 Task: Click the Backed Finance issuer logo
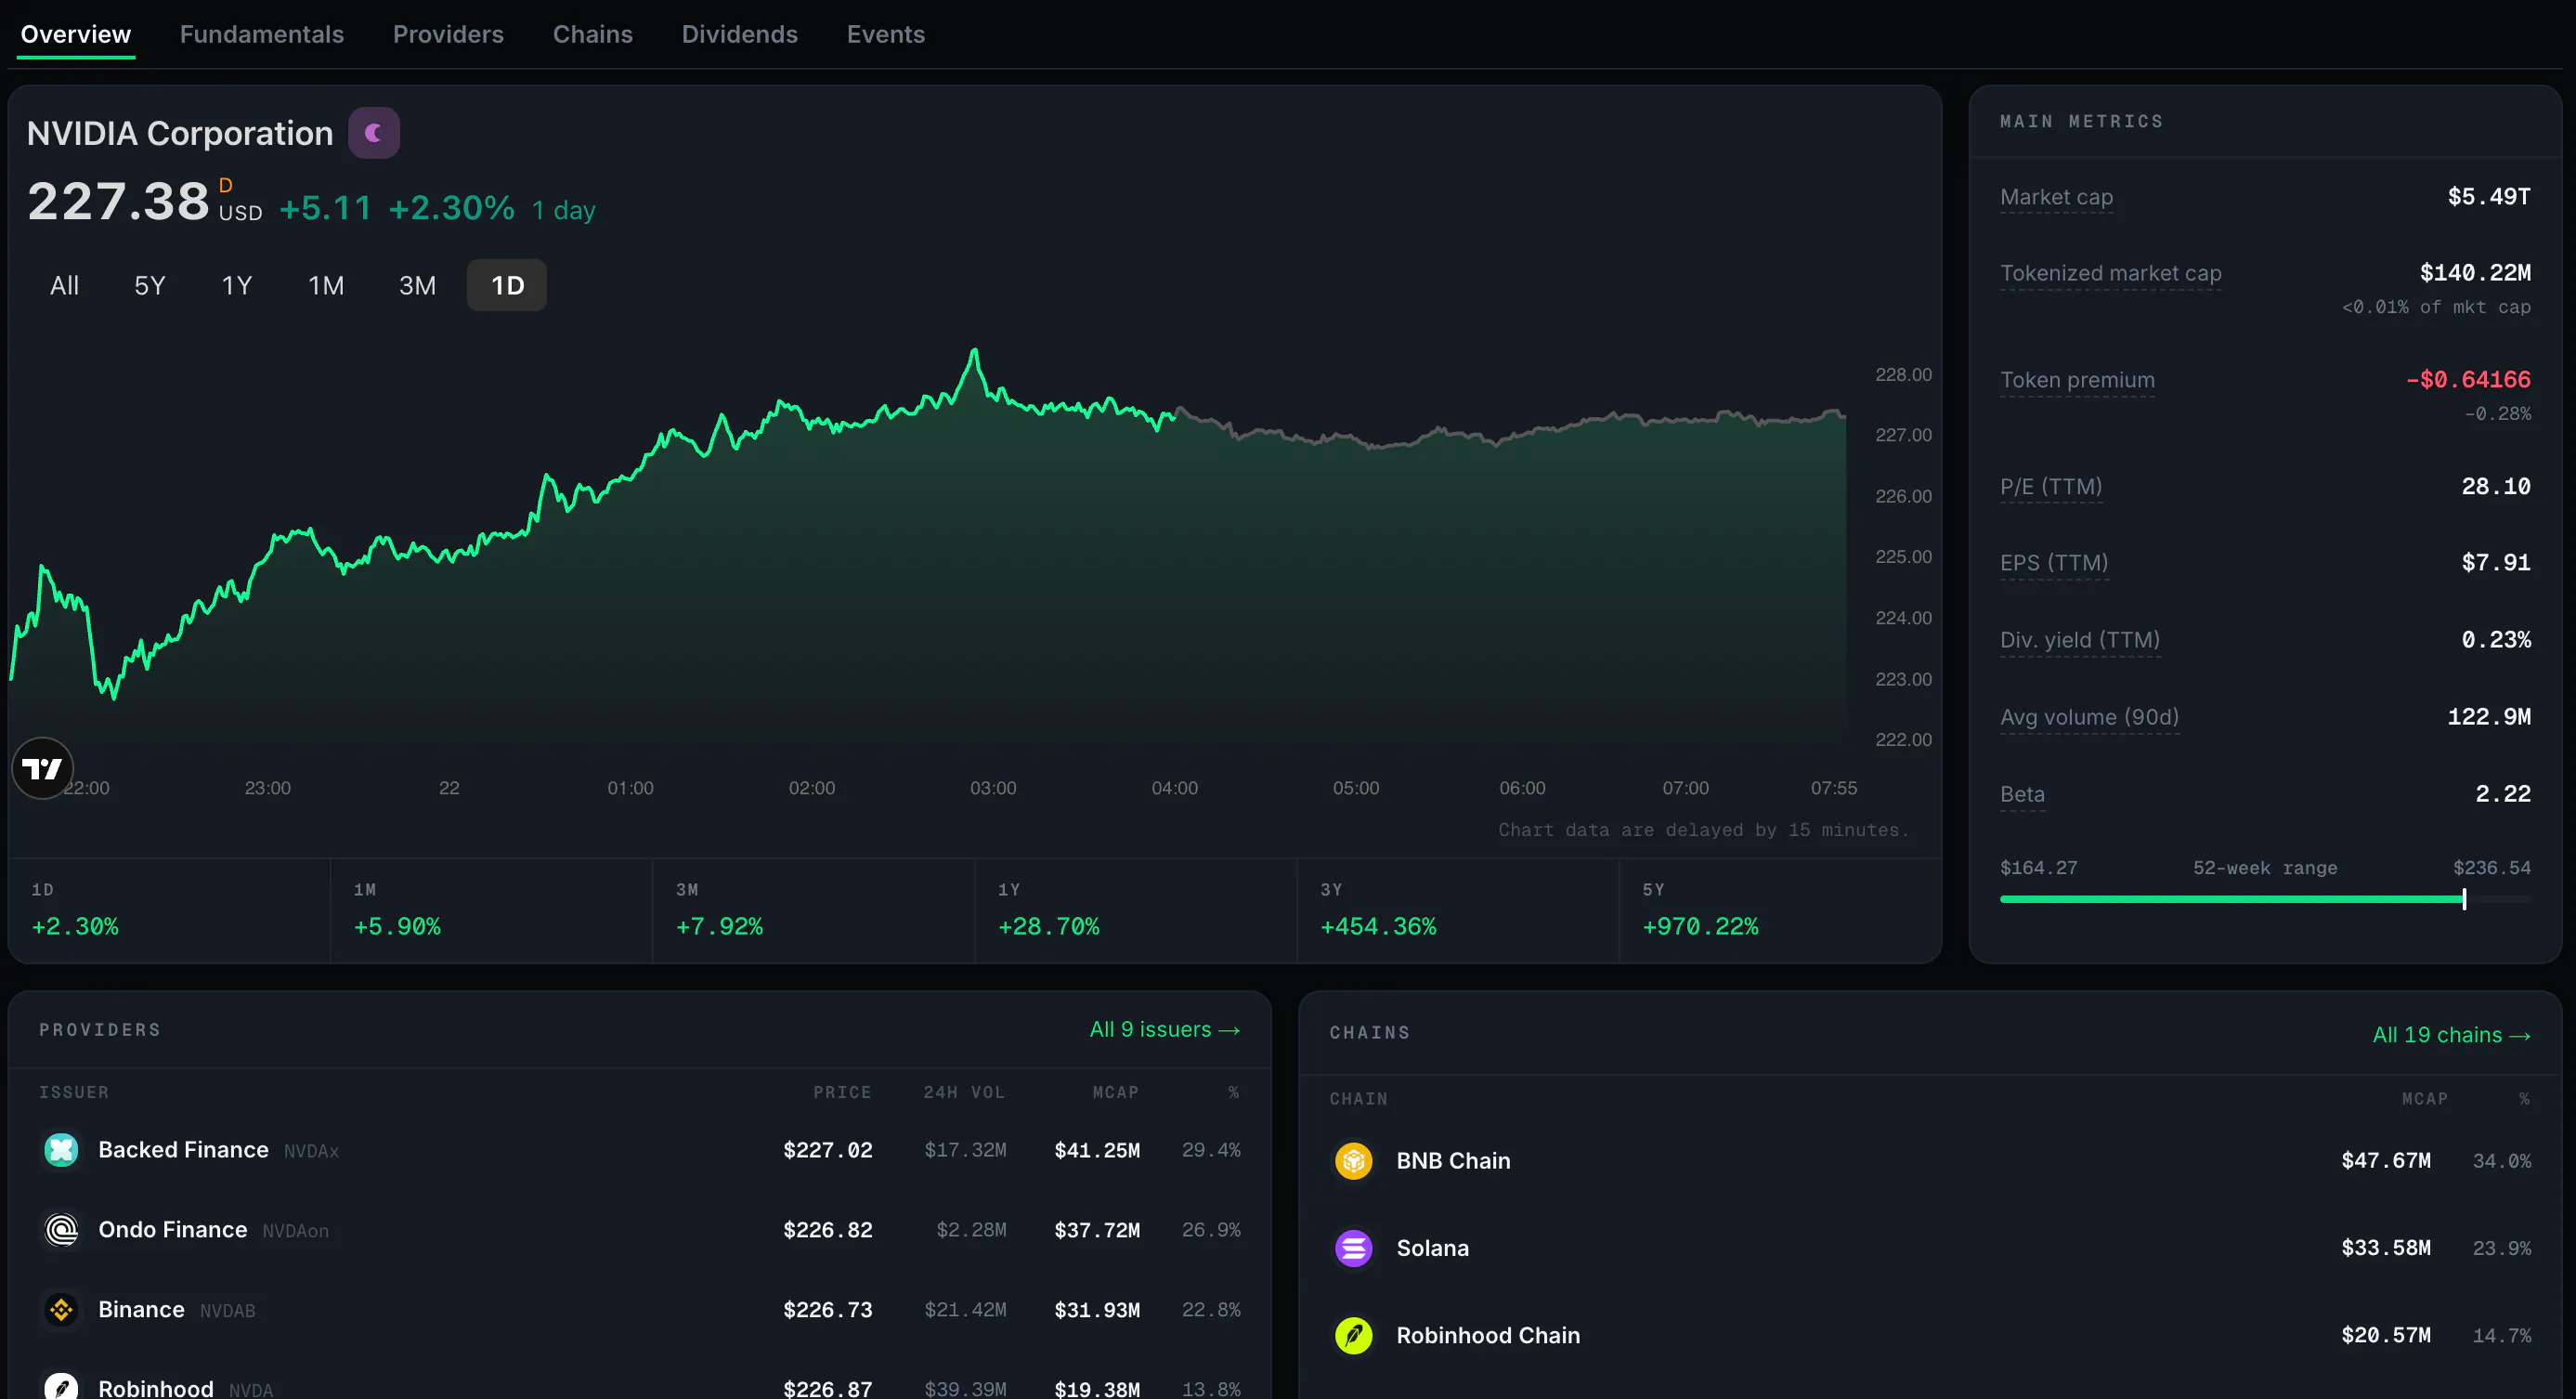click(61, 1150)
